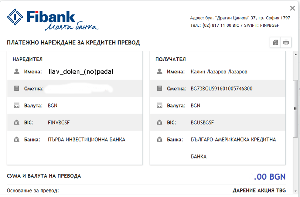The width and height of the screenshot is (300, 197).
Task: Click the sender BIC bank icon
Action: click(x=16, y=123)
